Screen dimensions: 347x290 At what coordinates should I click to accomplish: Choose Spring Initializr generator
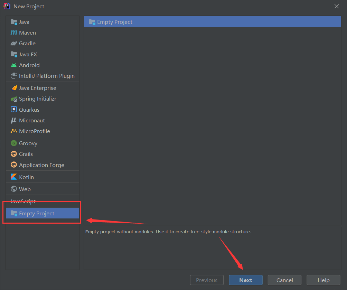click(42, 99)
